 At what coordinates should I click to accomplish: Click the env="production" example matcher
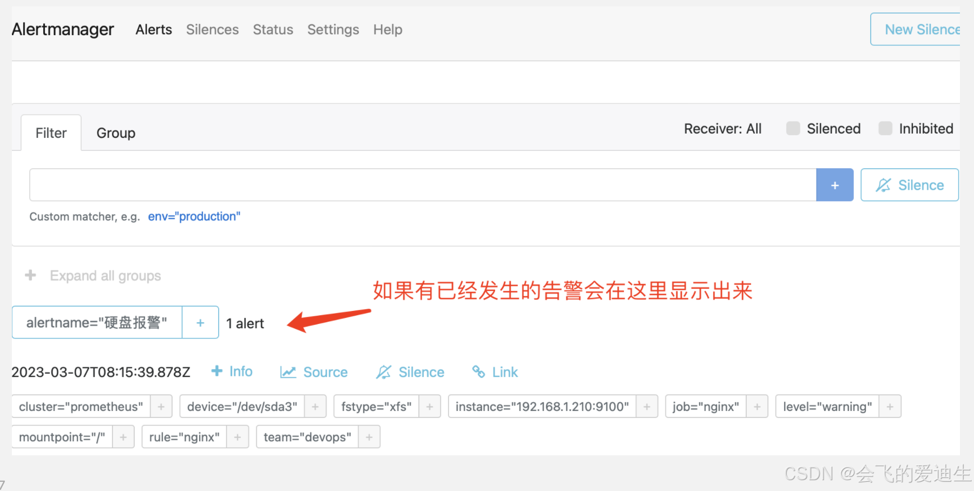[194, 216]
